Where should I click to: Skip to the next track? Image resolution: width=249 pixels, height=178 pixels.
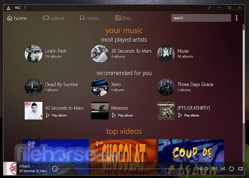215,169
